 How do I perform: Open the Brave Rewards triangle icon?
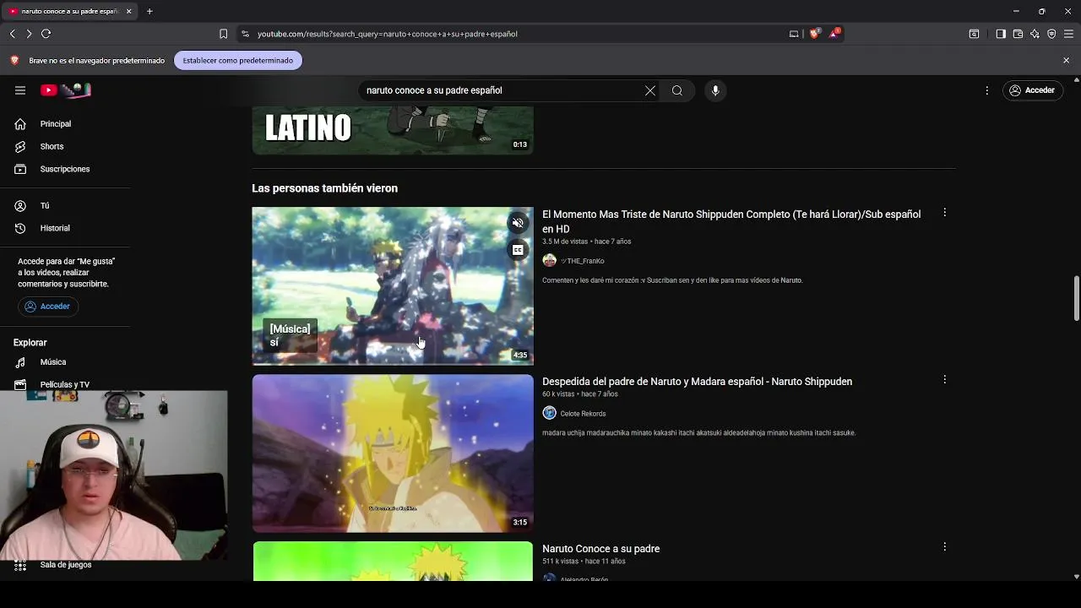pos(834,34)
